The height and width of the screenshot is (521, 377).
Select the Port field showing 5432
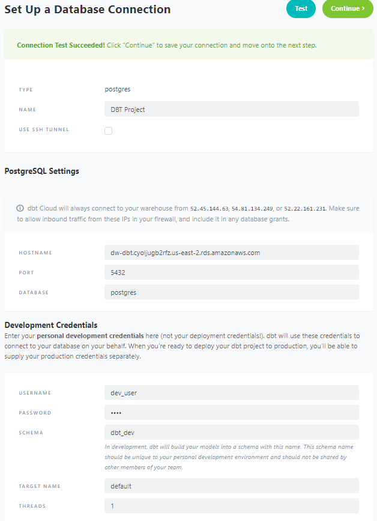231,273
